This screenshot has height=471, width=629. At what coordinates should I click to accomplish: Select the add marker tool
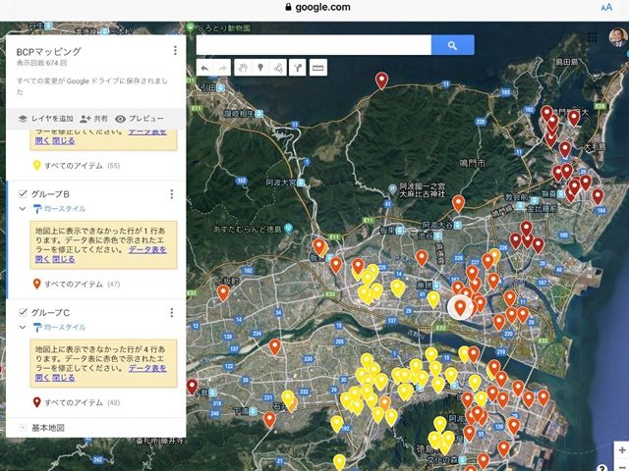click(x=260, y=69)
